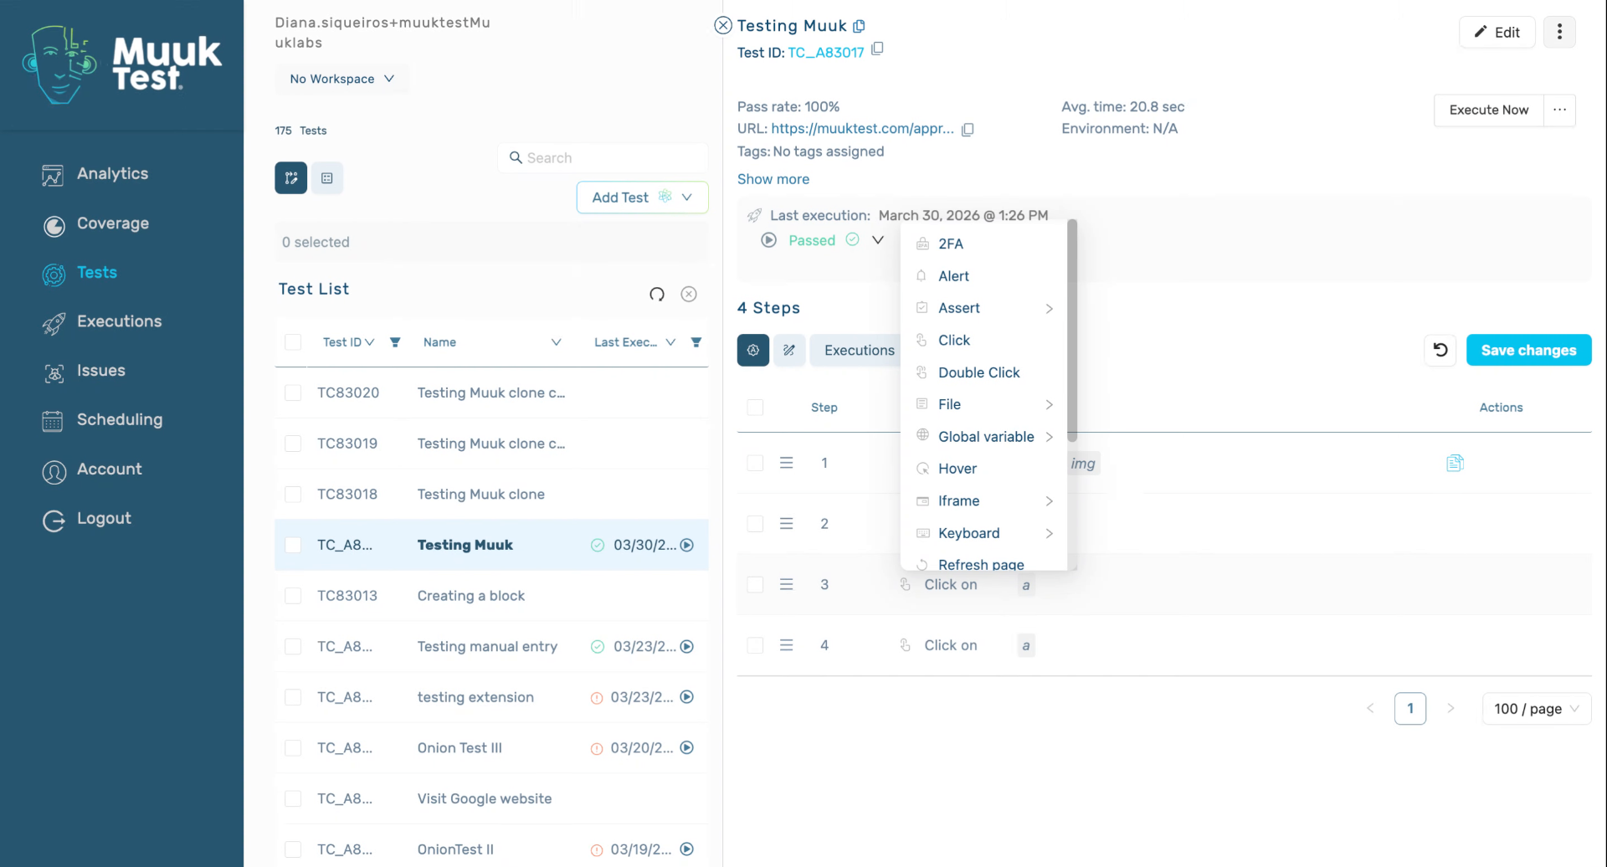This screenshot has width=1607, height=867.
Task: Select the steps settings view icon
Action: [x=753, y=351]
